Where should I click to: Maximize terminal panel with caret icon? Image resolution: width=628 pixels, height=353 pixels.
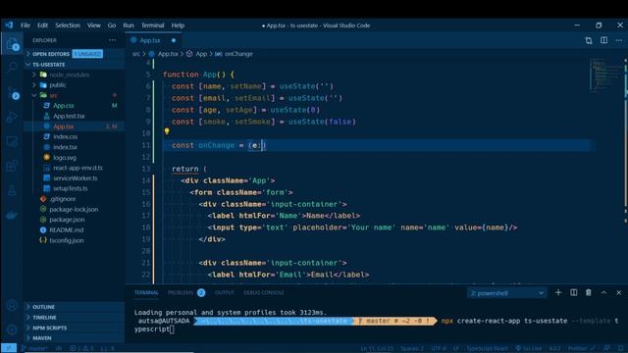[603, 292]
